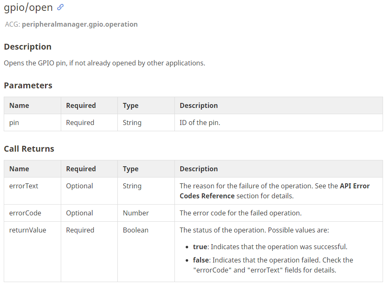
Task: Click the ID of the pin description
Action: (x=200, y=122)
